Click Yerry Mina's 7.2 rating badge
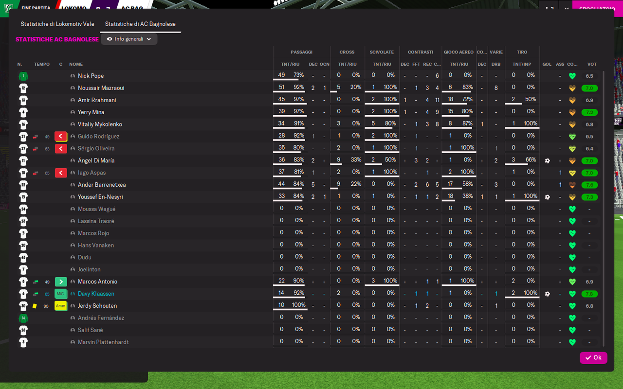 click(x=589, y=112)
